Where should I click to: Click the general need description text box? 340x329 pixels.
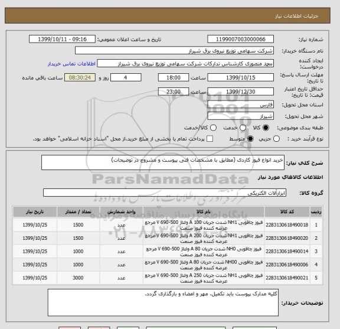click(163, 162)
